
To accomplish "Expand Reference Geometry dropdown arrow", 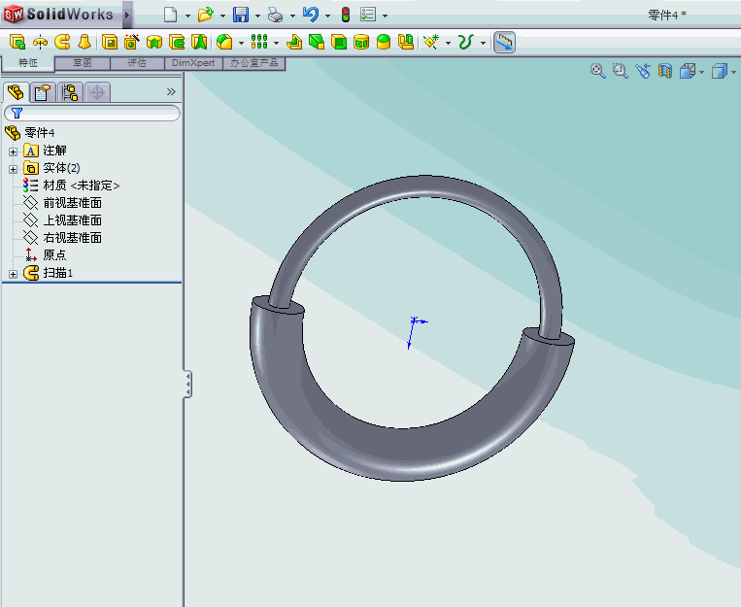I will (448, 43).
